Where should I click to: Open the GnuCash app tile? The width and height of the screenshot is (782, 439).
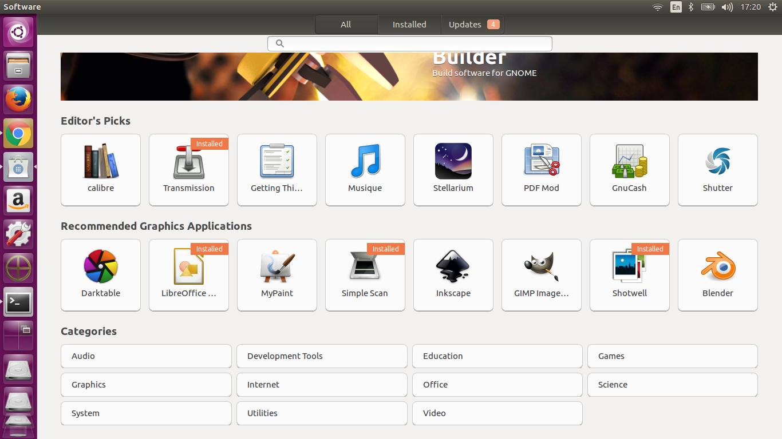tap(630, 170)
